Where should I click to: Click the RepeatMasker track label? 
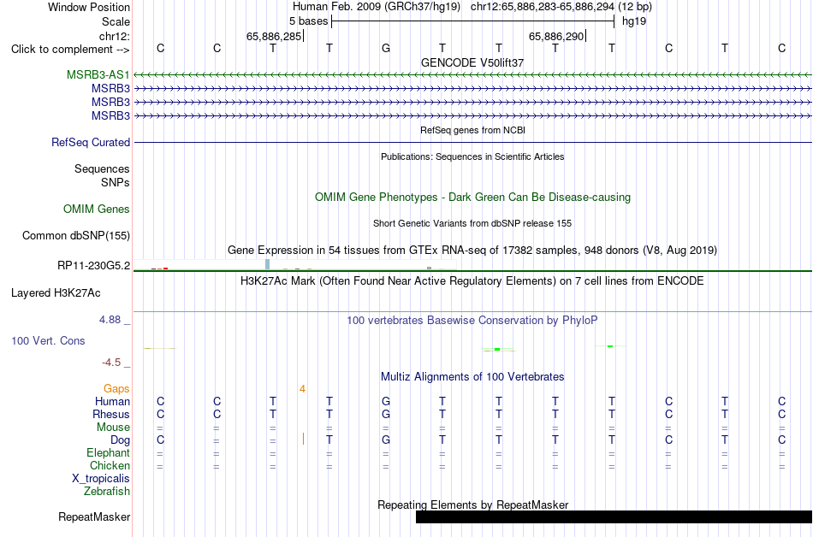[x=94, y=516]
